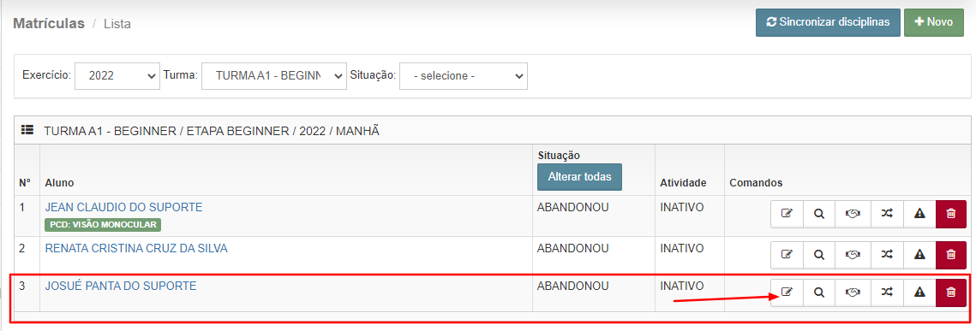976x331 pixels.
Task: Open Renata Cristina Cruz da Silva link
Action: pos(136,248)
